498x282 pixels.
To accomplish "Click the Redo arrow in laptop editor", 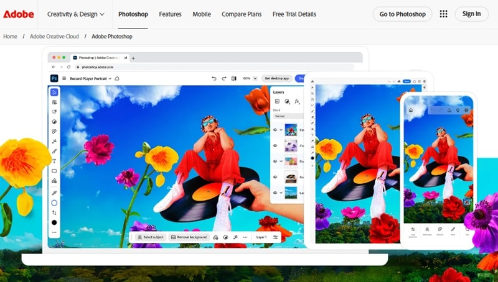I will click(224, 78).
